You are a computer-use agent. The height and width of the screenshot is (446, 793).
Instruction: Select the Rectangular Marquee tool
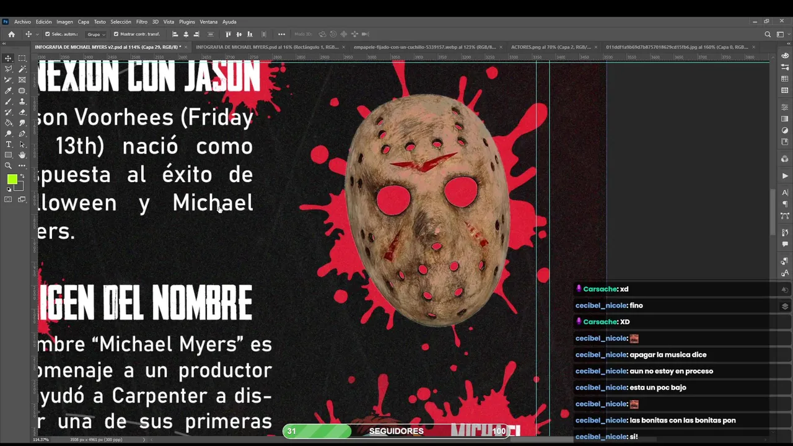(22, 58)
